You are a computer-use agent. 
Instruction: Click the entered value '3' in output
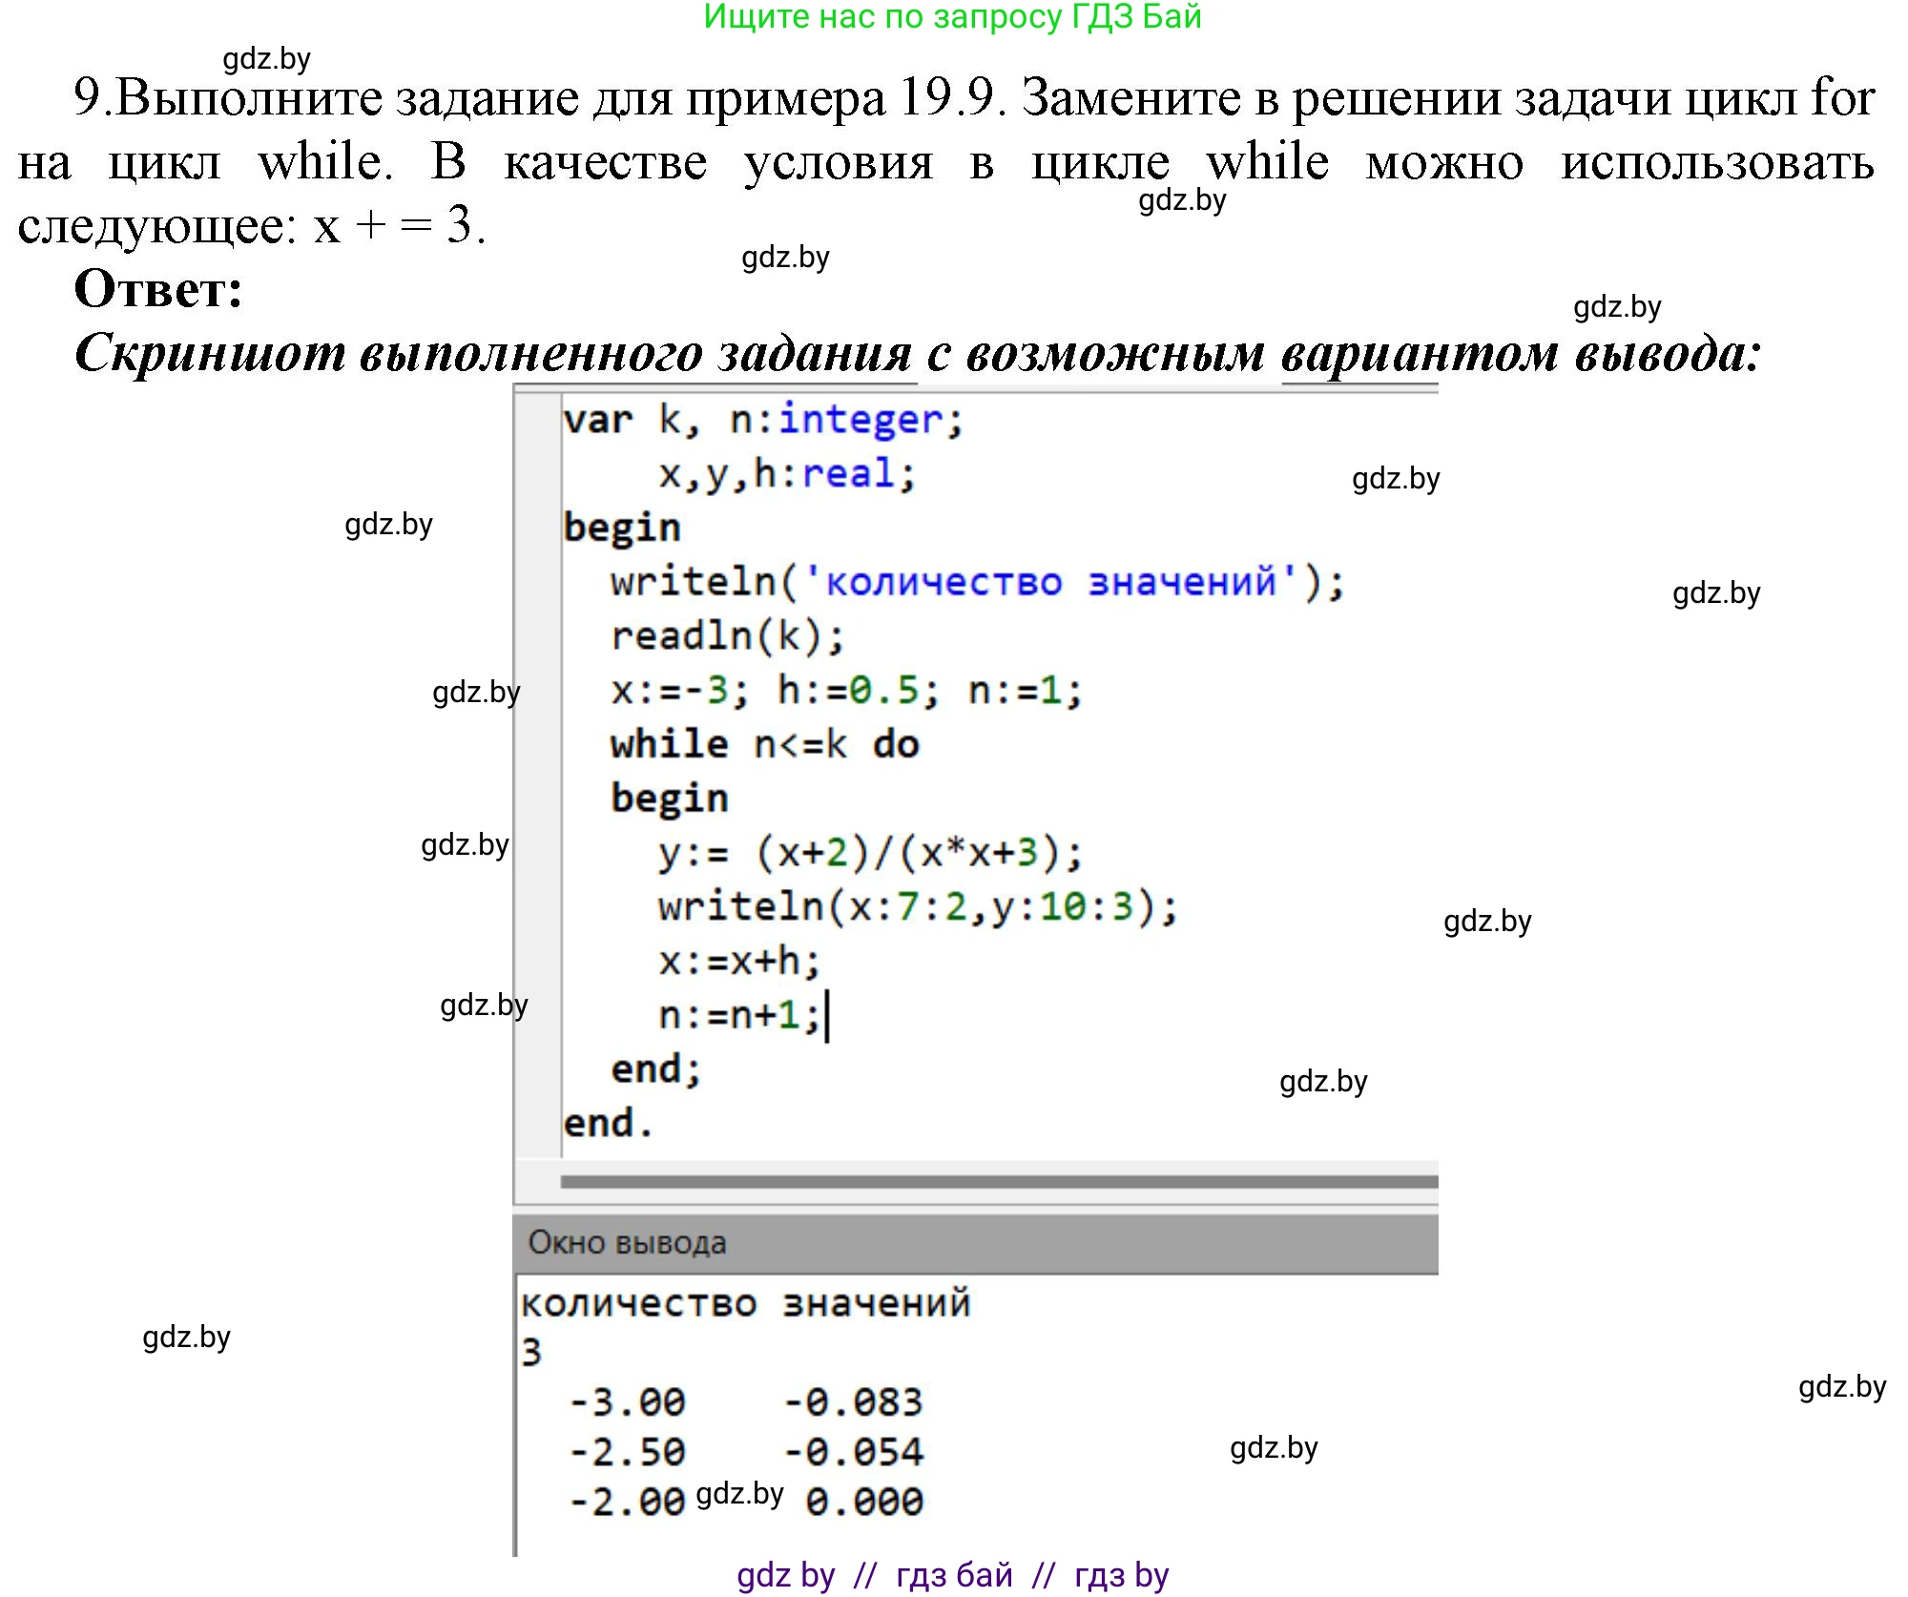tap(530, 1353)
